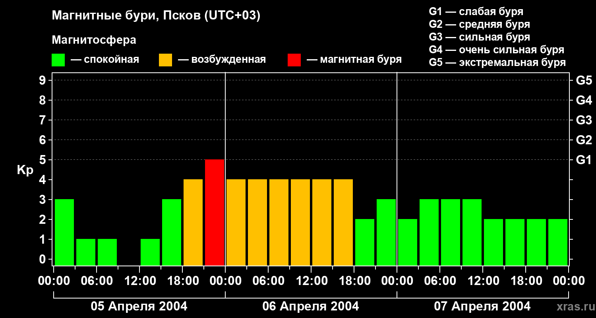This screenshot has height=318, width=596.
Task: Click the orange bar on 05 April at 18:00–21:00
Action: [x=193, y=222]
